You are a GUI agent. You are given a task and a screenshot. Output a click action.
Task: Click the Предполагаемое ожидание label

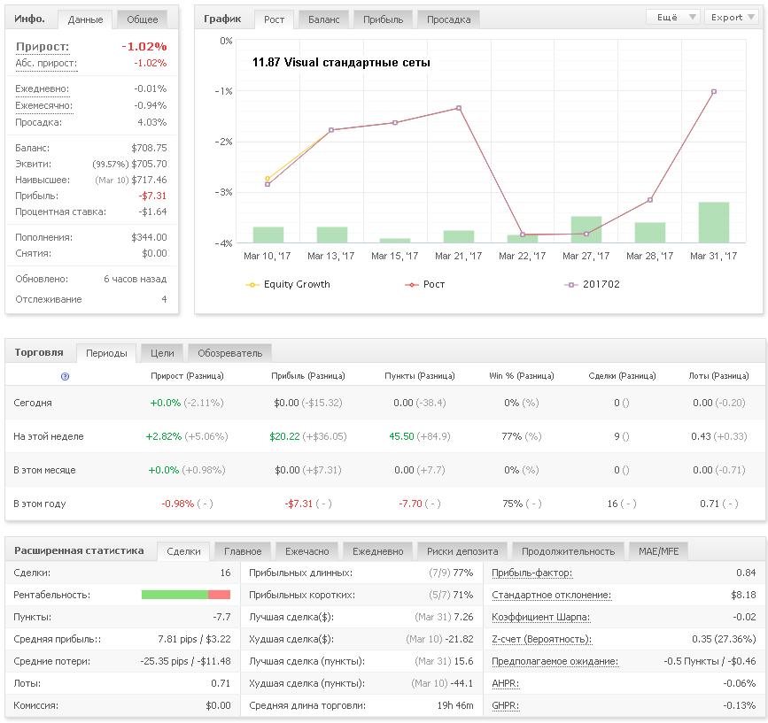tap(555, 661)
